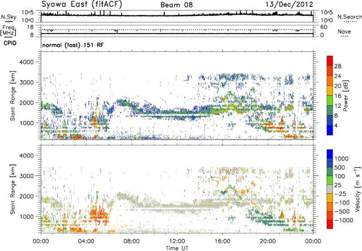Click the '-25' velocity colorbar tick label

(341, 193)
